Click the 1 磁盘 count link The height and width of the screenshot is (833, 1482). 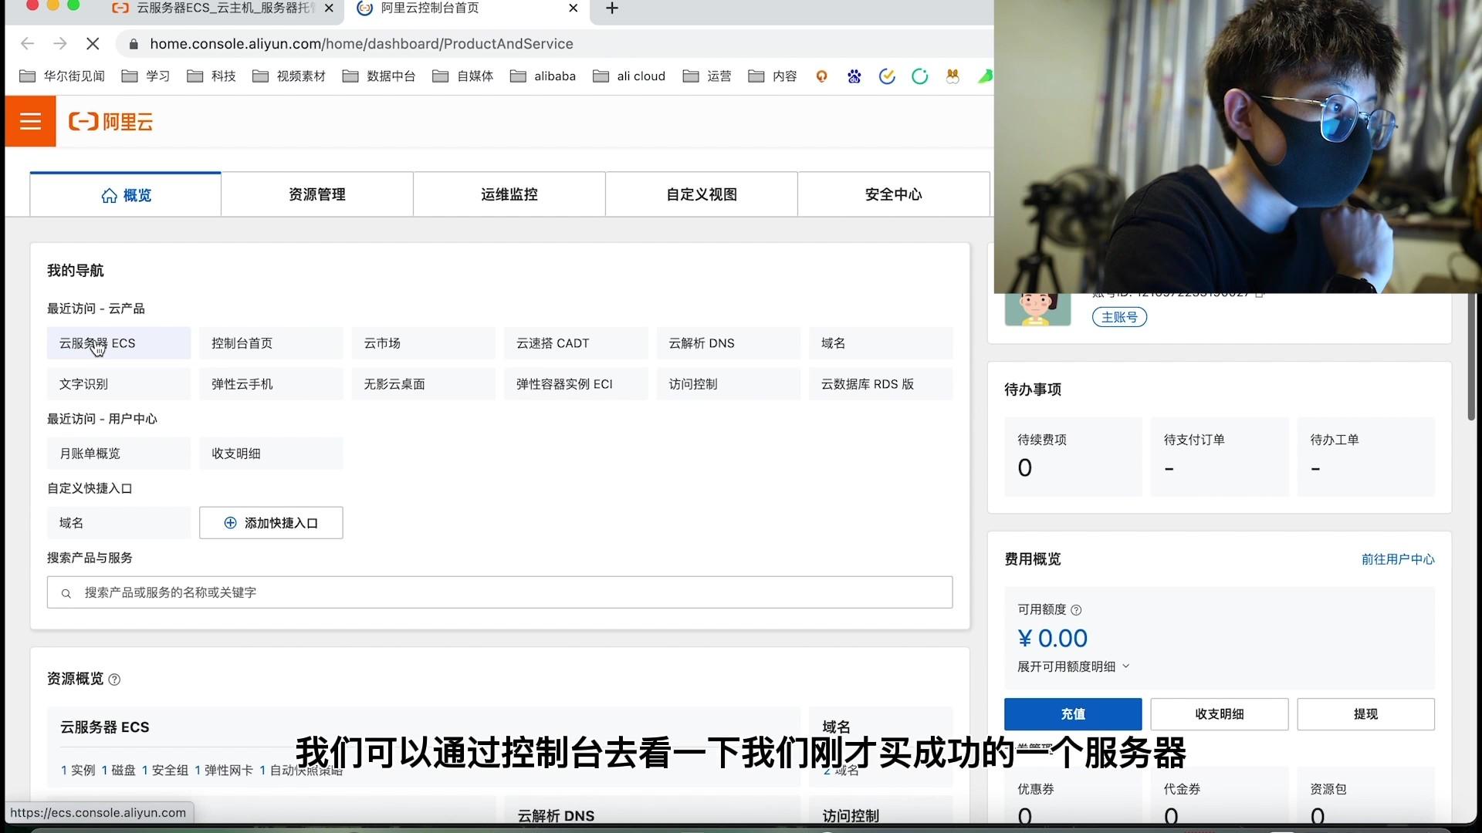tap(118, 771)
